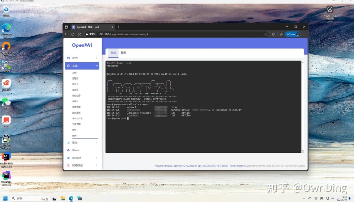Reload the page with browser refresh icon
Viewport: 354px width, 202px height.
tap(73, 34)
